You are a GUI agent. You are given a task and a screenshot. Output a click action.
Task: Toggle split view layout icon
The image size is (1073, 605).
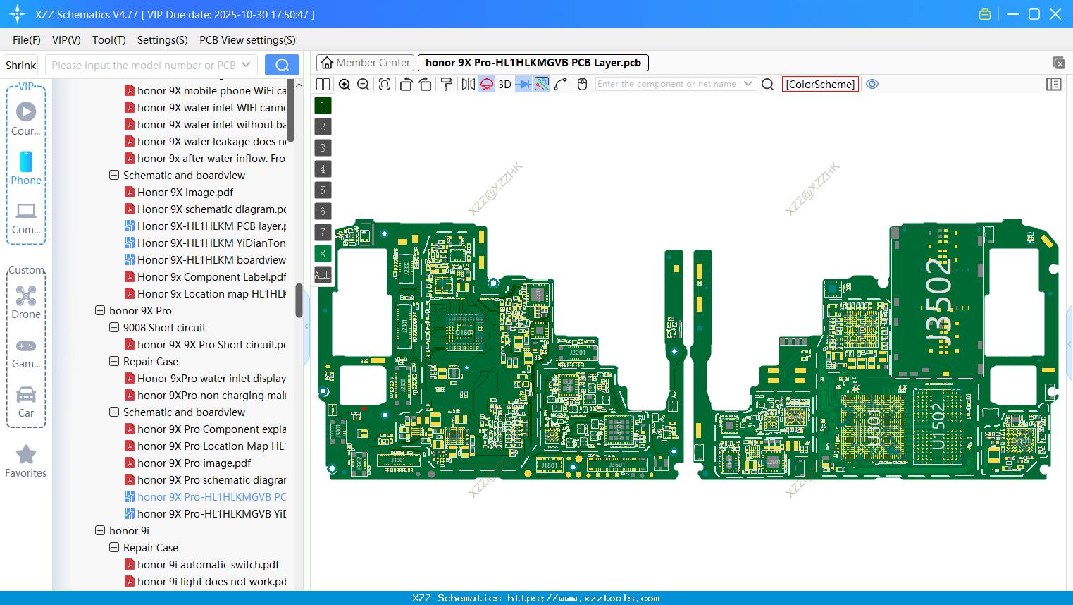pyautogui.click(x=323, y=84)
